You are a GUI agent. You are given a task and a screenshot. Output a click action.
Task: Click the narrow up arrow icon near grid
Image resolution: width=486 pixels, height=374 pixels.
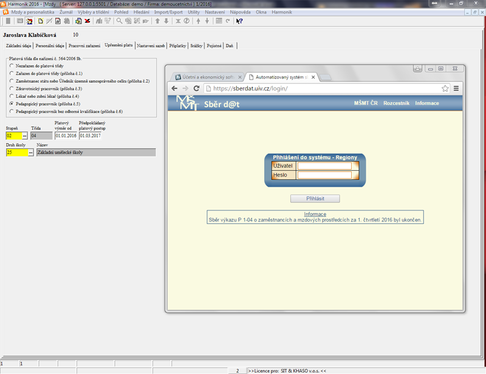coord(199,21)
